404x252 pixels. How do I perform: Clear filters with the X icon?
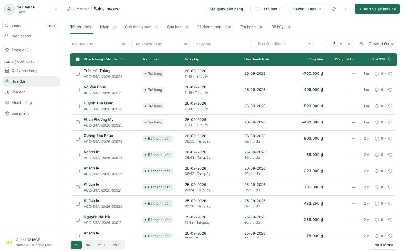[349, 44]
